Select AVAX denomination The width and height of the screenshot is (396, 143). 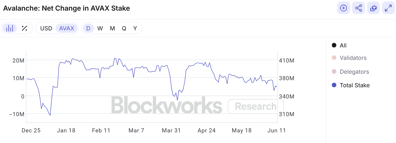point(67,28)
